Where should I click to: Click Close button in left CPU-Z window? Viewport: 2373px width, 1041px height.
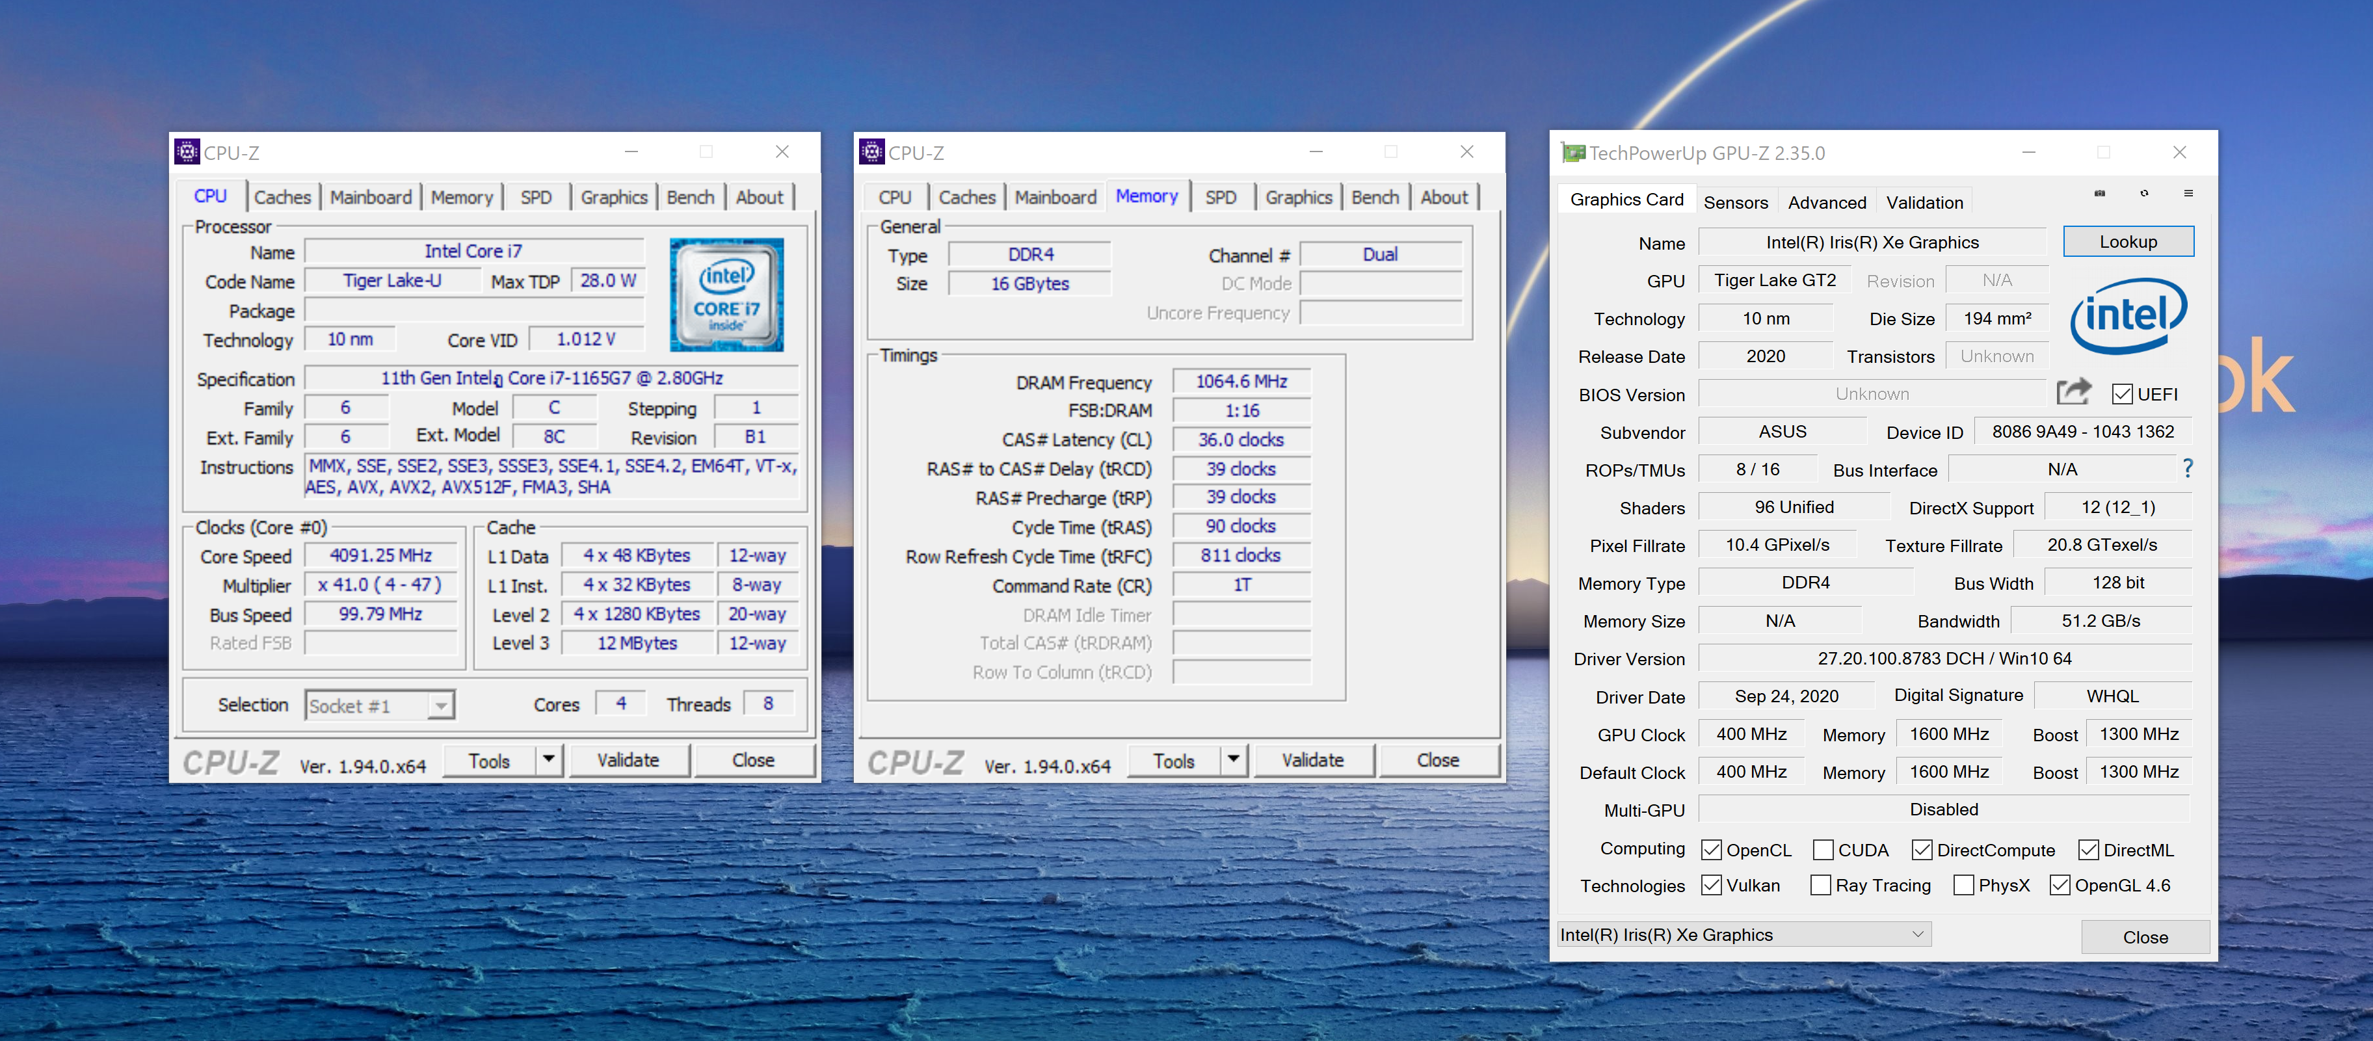click(754, 760)
